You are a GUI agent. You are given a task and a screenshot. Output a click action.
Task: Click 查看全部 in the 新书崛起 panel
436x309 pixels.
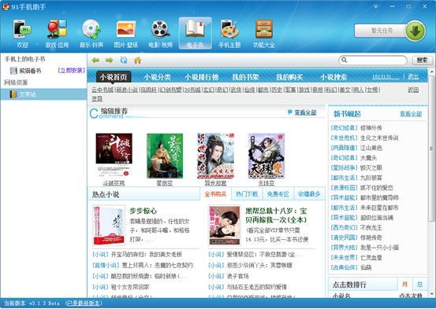(411, 114)
